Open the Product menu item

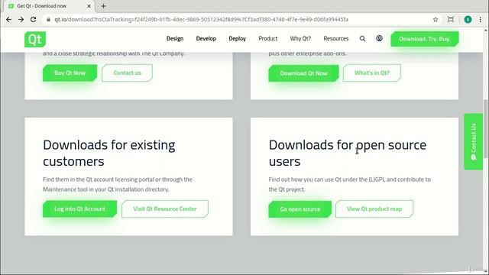coord(268,39)
